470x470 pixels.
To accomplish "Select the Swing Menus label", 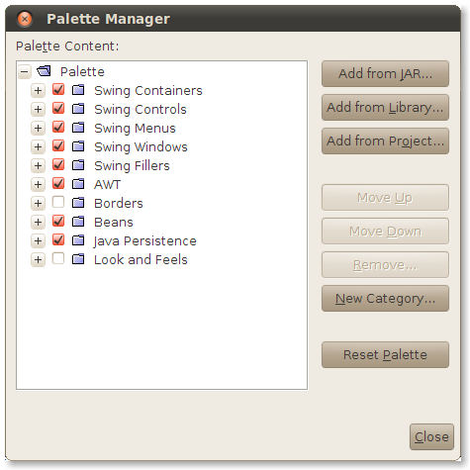I will [x=135, y=129].
